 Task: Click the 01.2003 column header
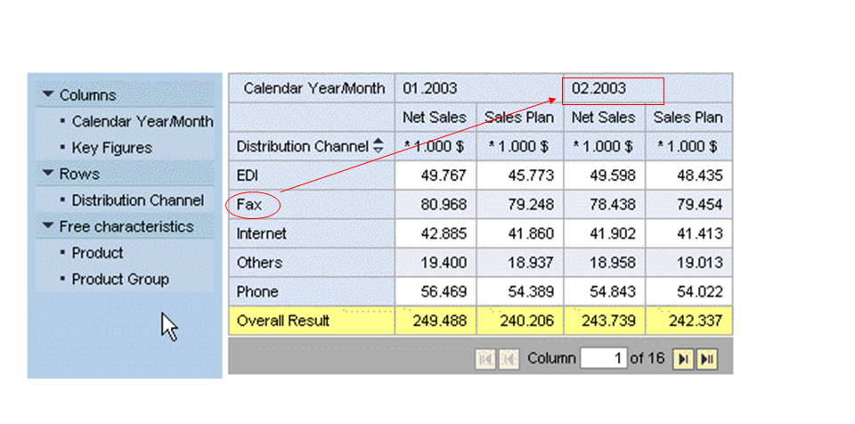[429, 88]
